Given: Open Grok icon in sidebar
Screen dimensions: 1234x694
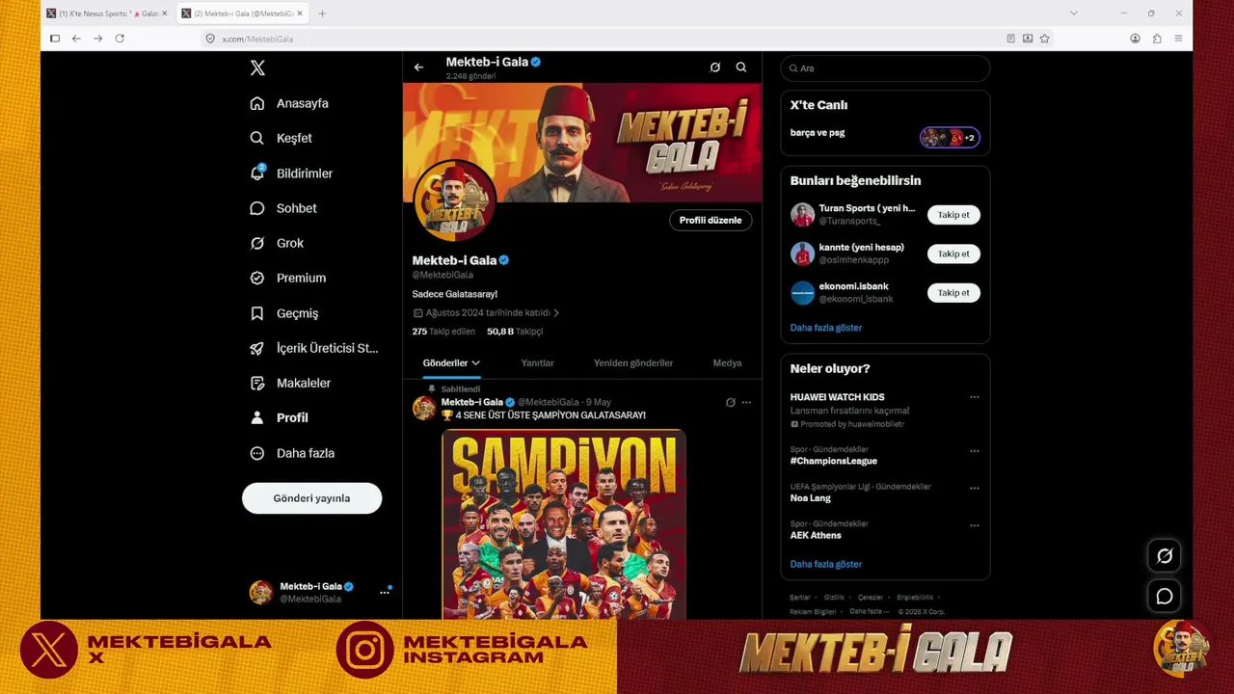Looking at the screenshot, I should pos(256,243).
